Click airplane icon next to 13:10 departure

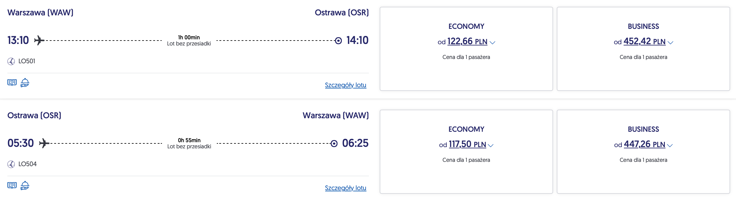click(x=39, y=40)
